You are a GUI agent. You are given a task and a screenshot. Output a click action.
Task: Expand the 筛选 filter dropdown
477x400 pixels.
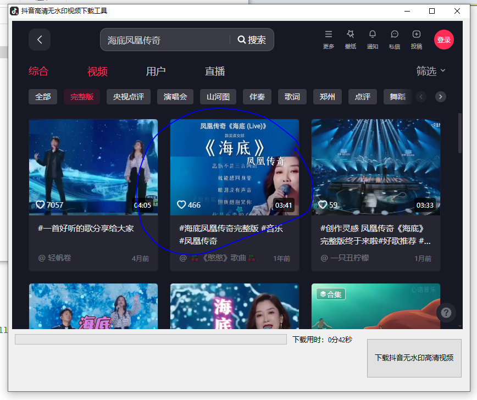[x=431, y=71]
